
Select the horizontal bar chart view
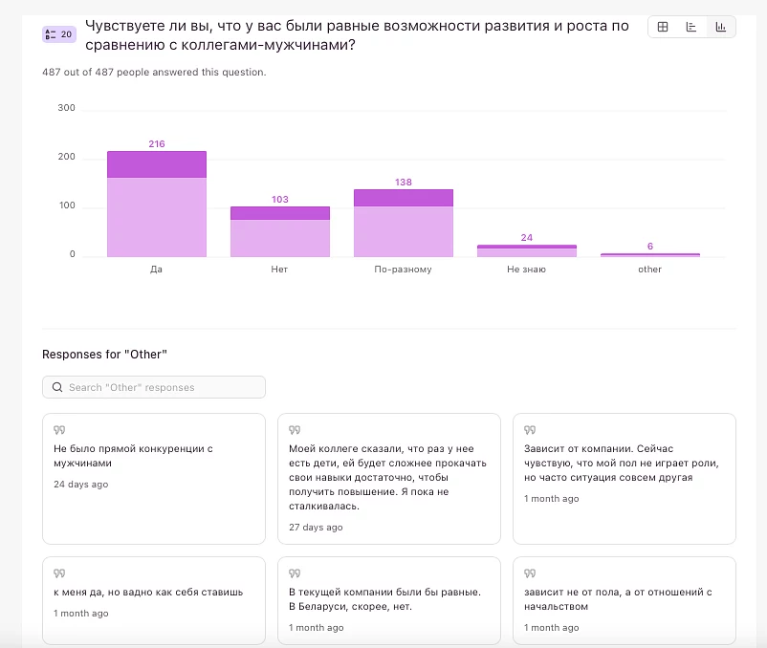tap(690, 28)
